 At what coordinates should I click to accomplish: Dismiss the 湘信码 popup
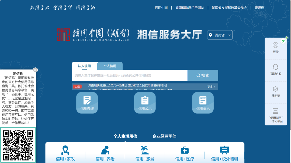point(35,70)
